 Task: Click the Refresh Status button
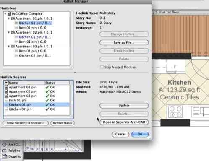(63, 123)
